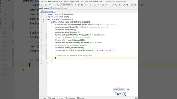Click the window layout icon beside search

point(132,5)
